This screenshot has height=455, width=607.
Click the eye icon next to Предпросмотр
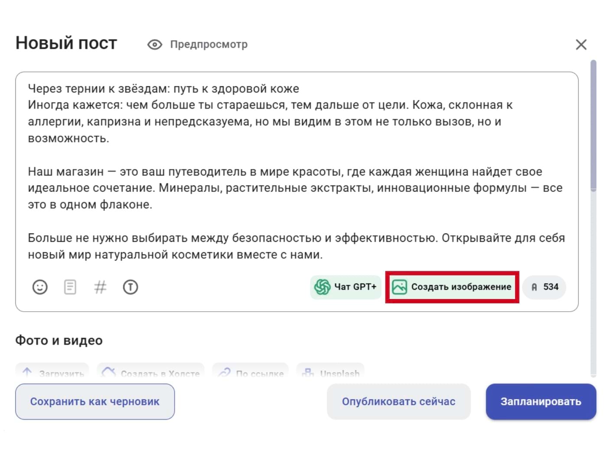[x=154, y=44]
